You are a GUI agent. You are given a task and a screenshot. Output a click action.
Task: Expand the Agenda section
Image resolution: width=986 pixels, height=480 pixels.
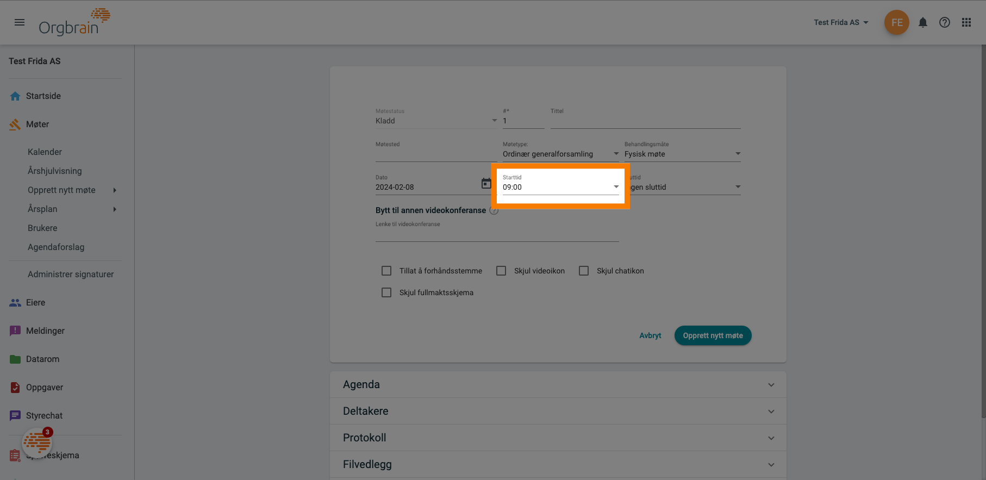pyautogui.click(x=558, y=385)
